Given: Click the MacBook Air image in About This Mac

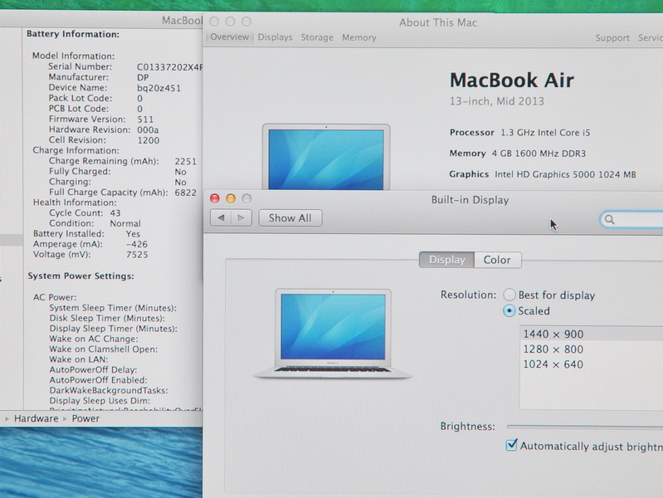Looking at the screenshot, I should (326, 157).
